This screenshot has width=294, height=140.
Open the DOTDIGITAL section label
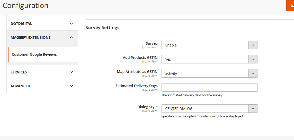pyautogui.click(x=21, y=24)
